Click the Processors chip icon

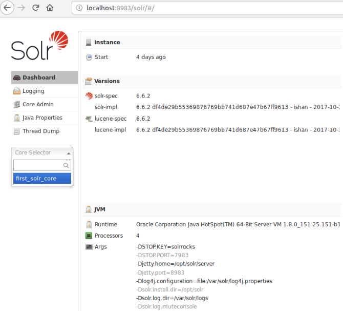tap(89, 236)
